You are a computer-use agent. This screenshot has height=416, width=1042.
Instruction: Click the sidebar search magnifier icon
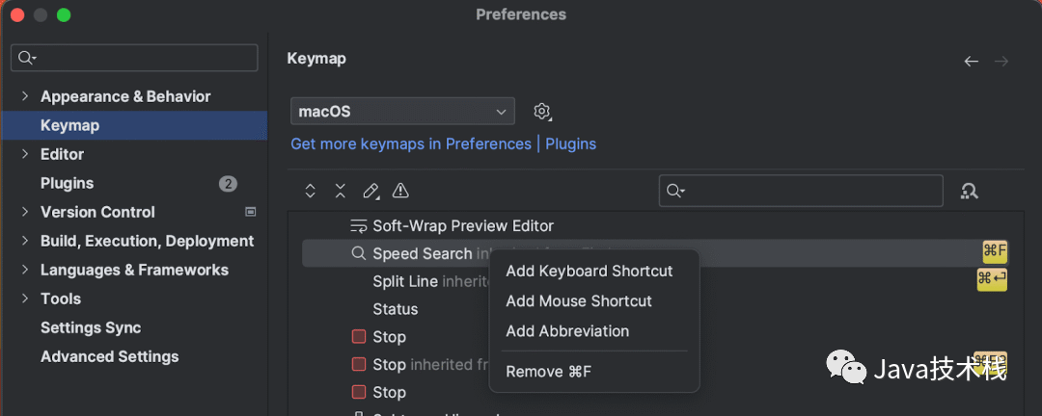pyautogui.click(x=26, y=59)
